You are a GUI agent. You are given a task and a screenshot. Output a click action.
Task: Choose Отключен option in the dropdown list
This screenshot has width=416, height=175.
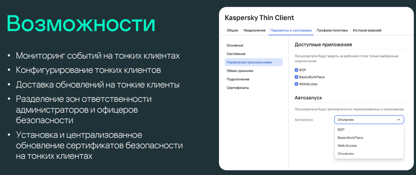(369, 154)
